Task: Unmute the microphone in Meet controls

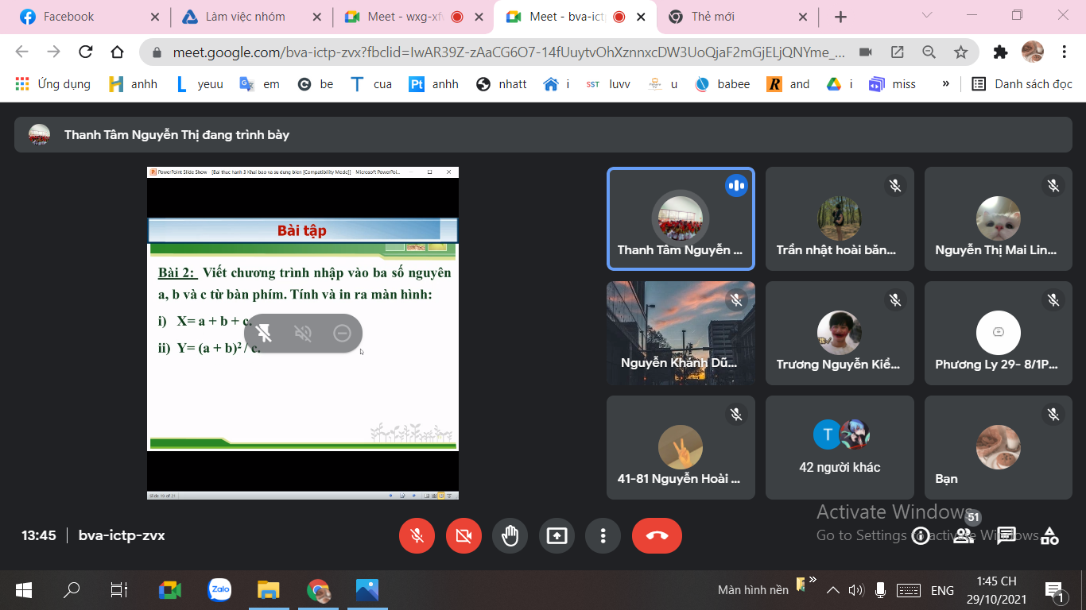Action: 417,536
